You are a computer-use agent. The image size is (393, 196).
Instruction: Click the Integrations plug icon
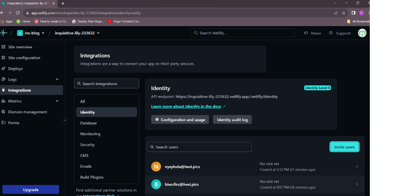[x=3, y=90]
